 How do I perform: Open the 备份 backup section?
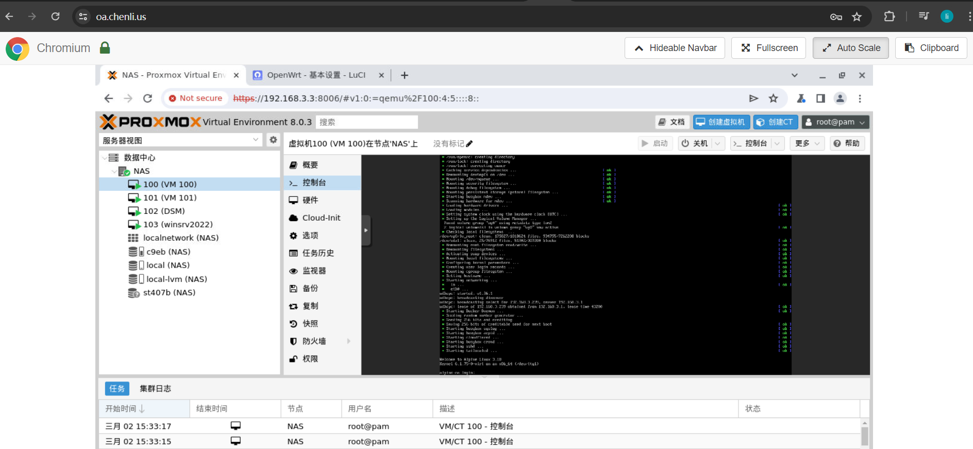tap(322, 288)
